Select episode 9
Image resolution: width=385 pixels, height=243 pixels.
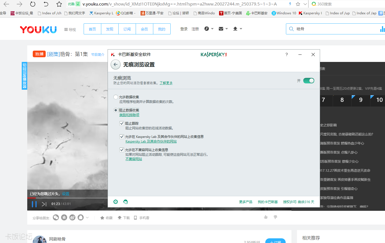[x=361, y=100]
